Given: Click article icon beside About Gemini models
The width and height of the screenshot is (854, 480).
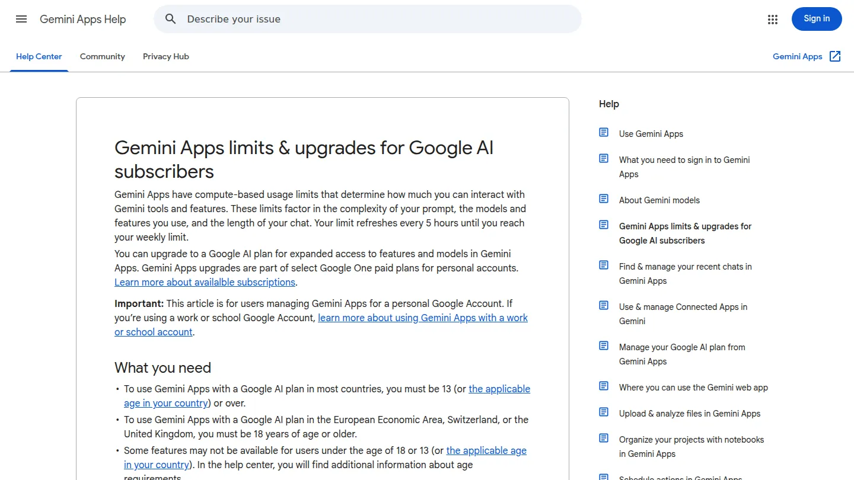Looking at the screenshot, I should [604, 199].
